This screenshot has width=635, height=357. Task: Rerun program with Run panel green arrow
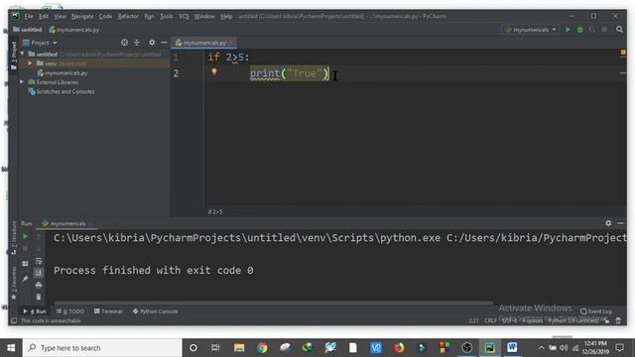(x=25, y=236)
